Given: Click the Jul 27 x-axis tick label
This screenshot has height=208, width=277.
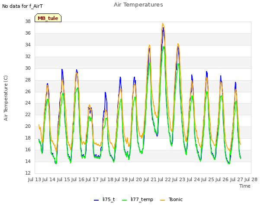Looking at the screenshot, I should click(x=237, y=179).
